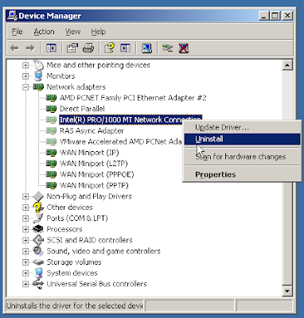Click the Uninstall red X toolbar icon
The height and width of the screenshot is (318, 304).
(x=184, y=48)
